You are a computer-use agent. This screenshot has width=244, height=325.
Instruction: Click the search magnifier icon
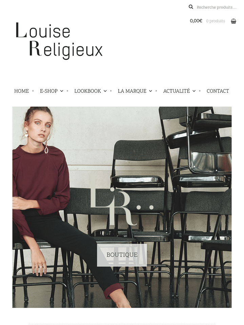(x=191, y=7)
